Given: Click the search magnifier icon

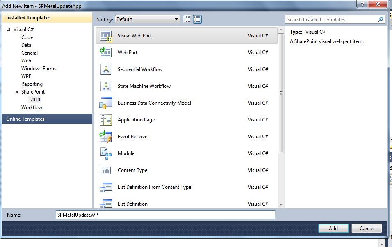Looking at the screenshot, I should point(381,19).
